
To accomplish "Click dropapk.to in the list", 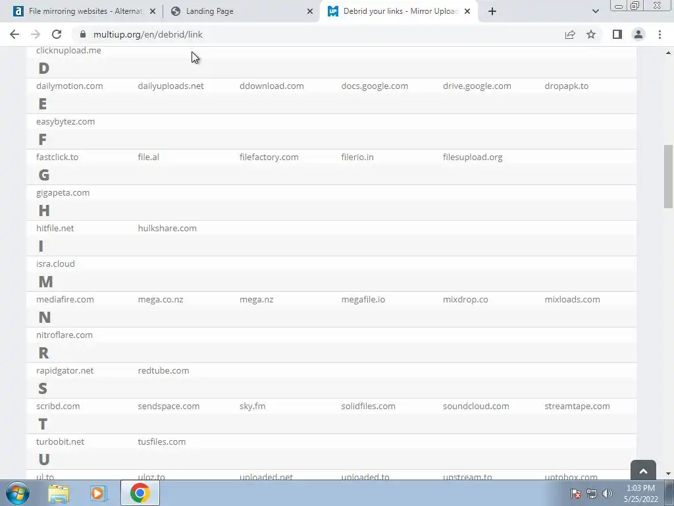I will [567, 86].
